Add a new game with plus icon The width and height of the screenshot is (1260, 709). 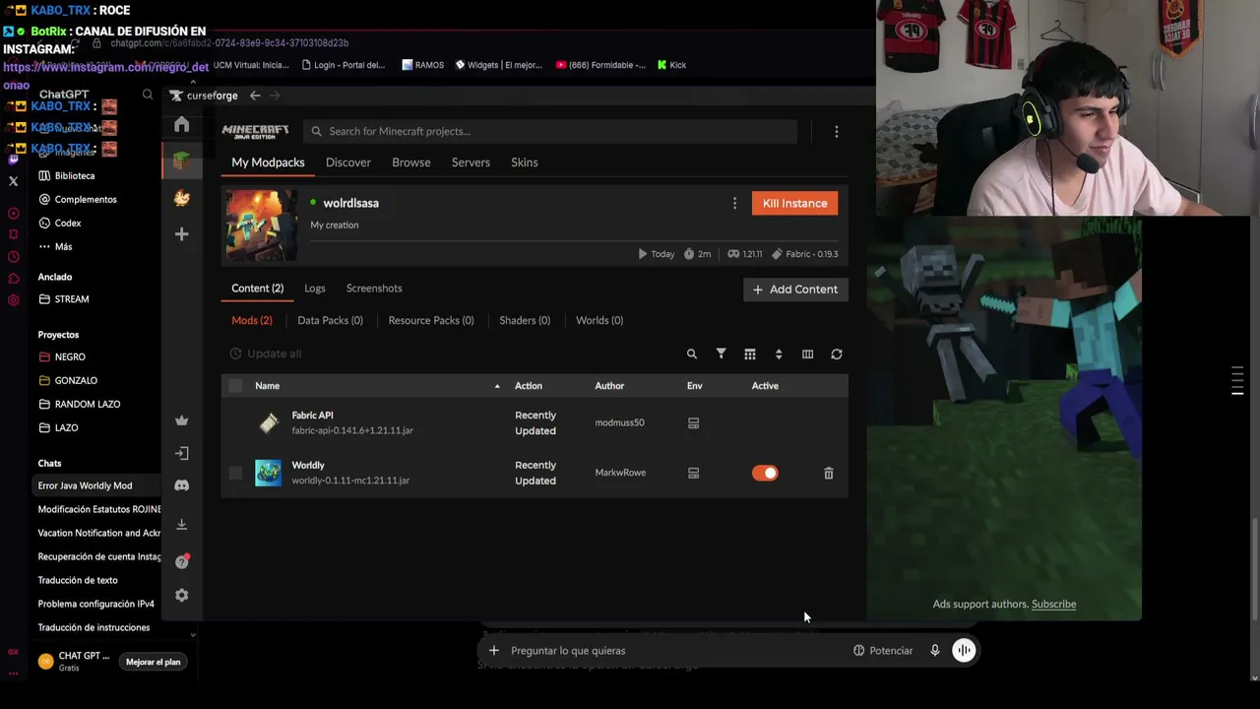click(x=181, y=234)
